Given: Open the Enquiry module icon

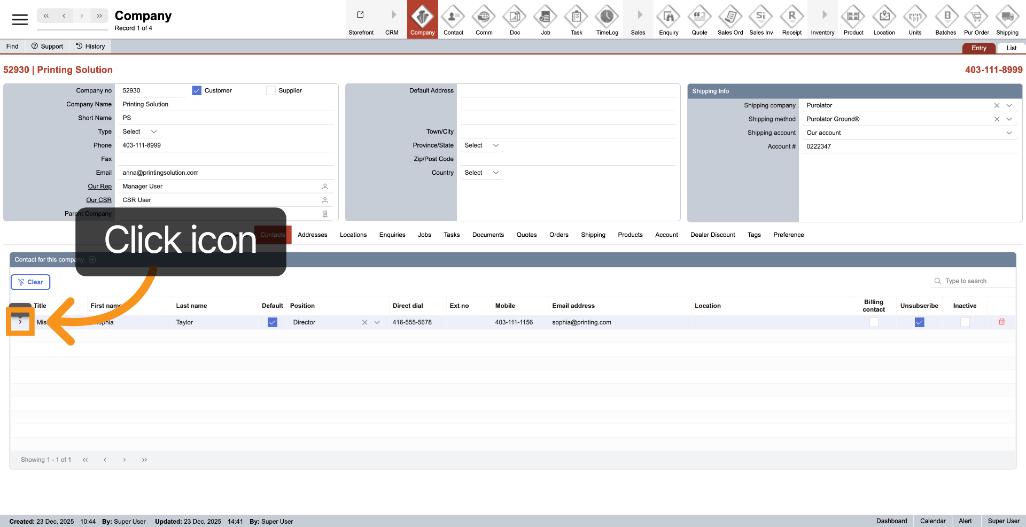Looking at the screenshot, I should [669, 18].
